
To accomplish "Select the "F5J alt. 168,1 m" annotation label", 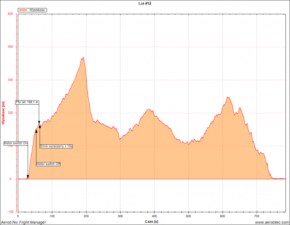I will (x=27, y=102).
